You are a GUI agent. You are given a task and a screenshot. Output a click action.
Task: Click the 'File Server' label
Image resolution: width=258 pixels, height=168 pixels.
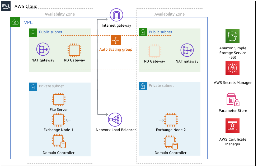(59, 110)
